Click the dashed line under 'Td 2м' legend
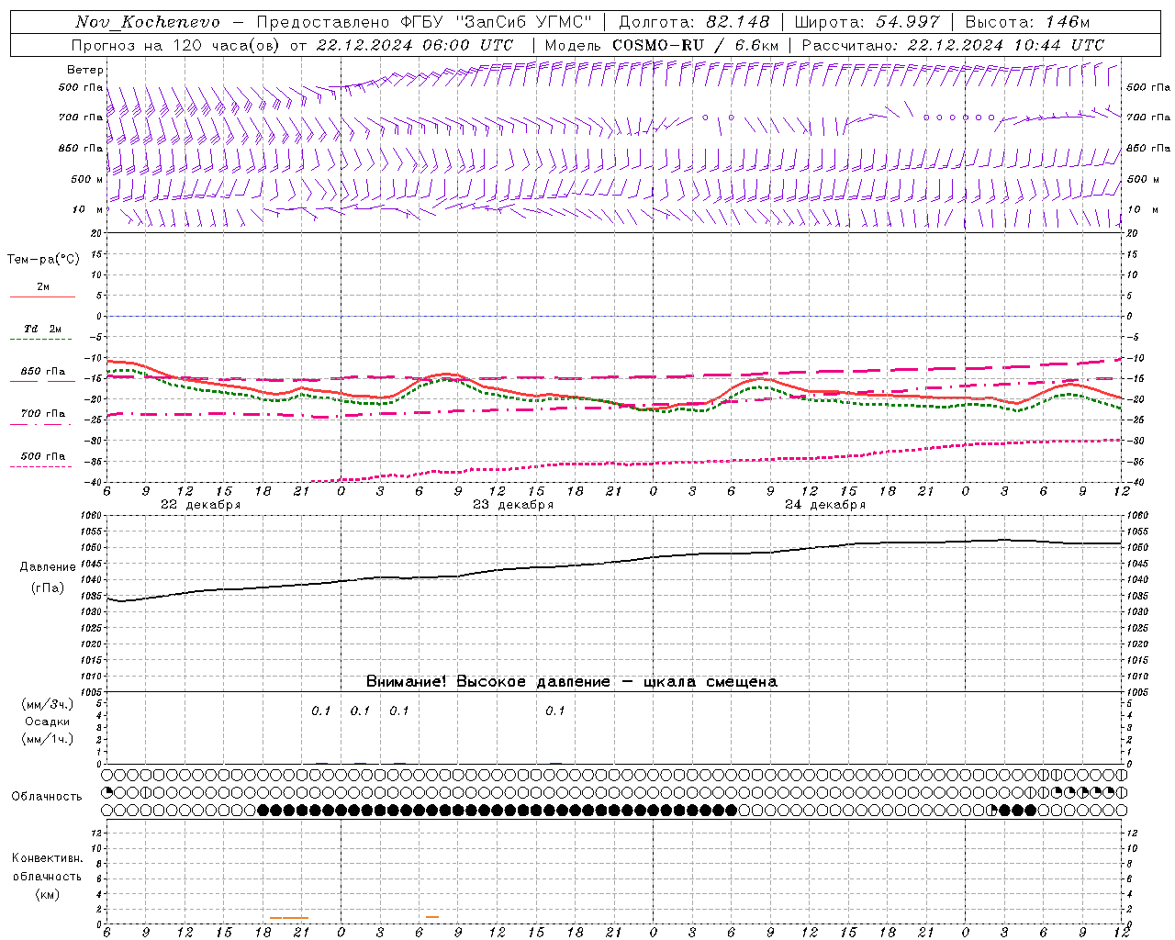 [x=40, y=340]
